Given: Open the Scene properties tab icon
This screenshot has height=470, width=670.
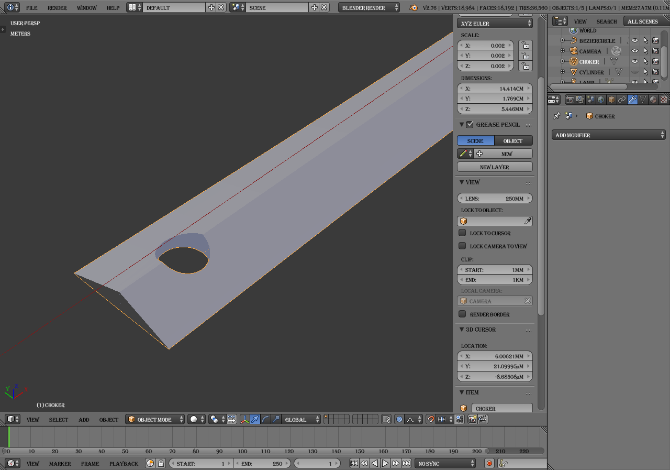Looking at the screenshot, I should point(590,100).
